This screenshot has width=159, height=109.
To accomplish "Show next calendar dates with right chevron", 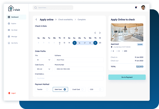I will 100,33.
